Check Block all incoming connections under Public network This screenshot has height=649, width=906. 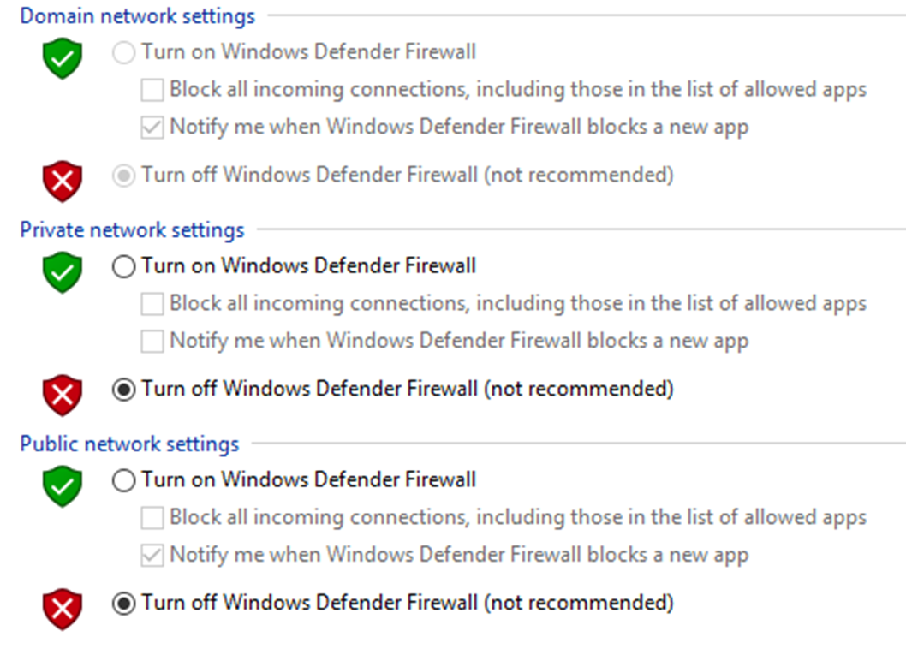click(x=152, y=517)
